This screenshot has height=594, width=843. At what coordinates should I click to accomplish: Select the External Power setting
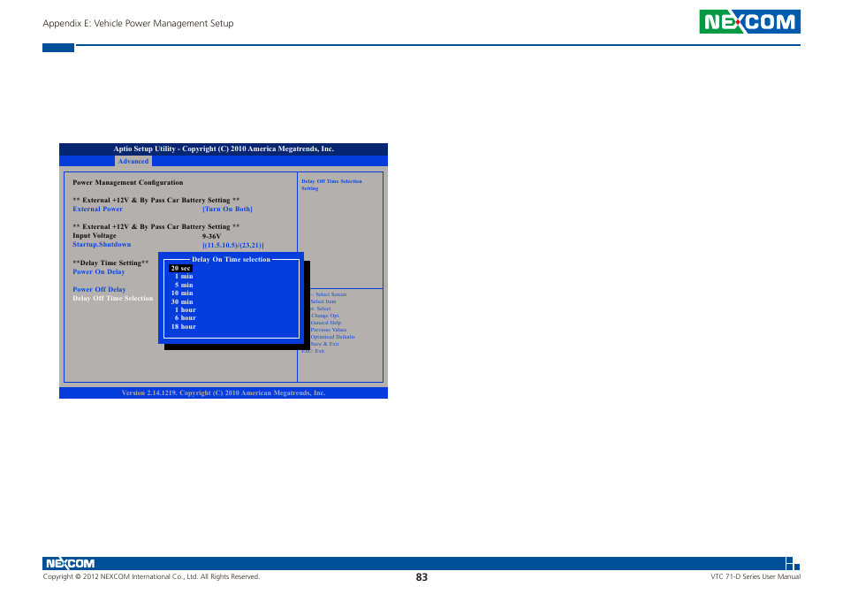tap(97, 209)
